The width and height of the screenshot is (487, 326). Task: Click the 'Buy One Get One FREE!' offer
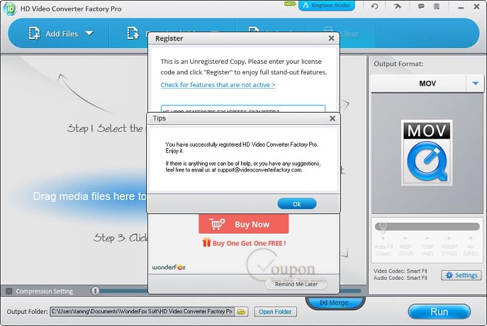click(244, 243)
